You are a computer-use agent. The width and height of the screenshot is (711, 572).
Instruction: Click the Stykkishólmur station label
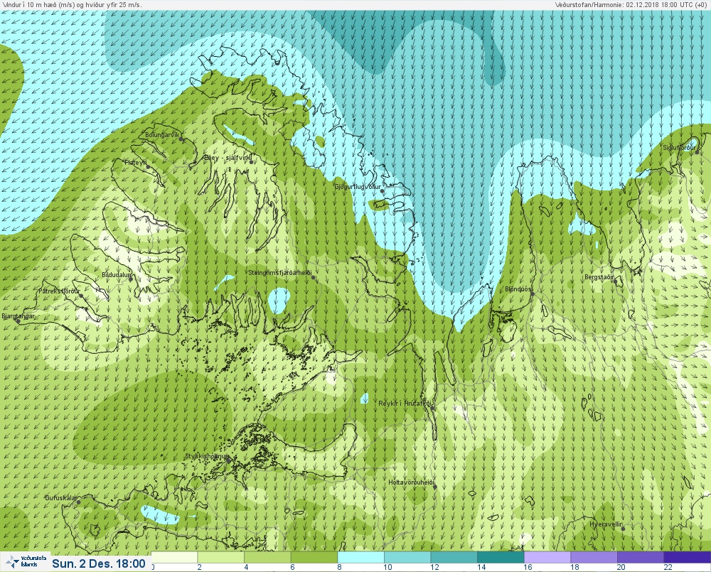206,456
